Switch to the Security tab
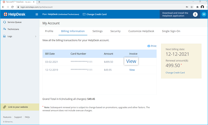 click(x=115, y=31)
